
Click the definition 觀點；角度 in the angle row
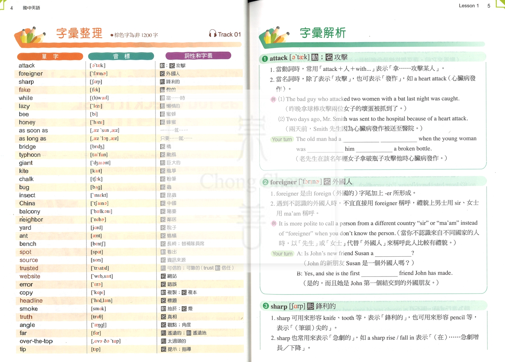pyautogui.click(x=179, y=325)
